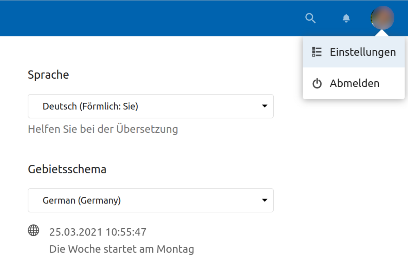The width and height of the screenshot is (408, 259).
Task: Click the time 10:55:47
Action: pos(126,232)
